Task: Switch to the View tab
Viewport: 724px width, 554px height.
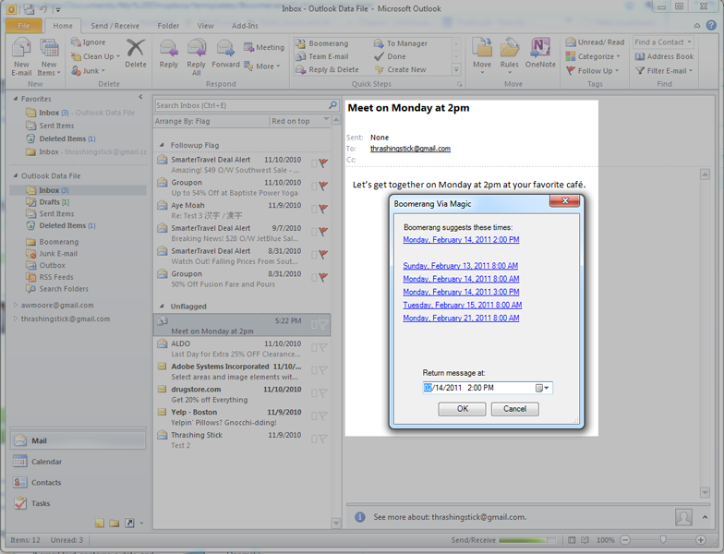Action: point(205,26)
